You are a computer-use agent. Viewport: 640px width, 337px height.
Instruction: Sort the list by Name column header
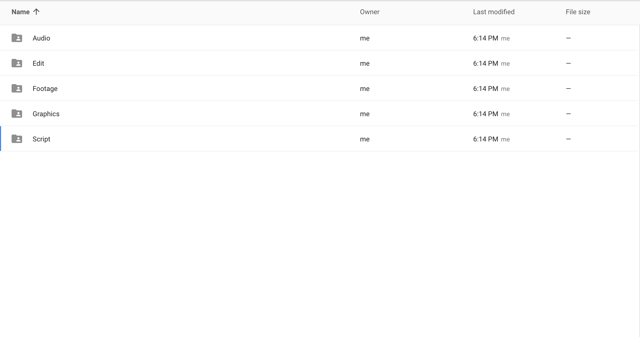click(21, 12)
